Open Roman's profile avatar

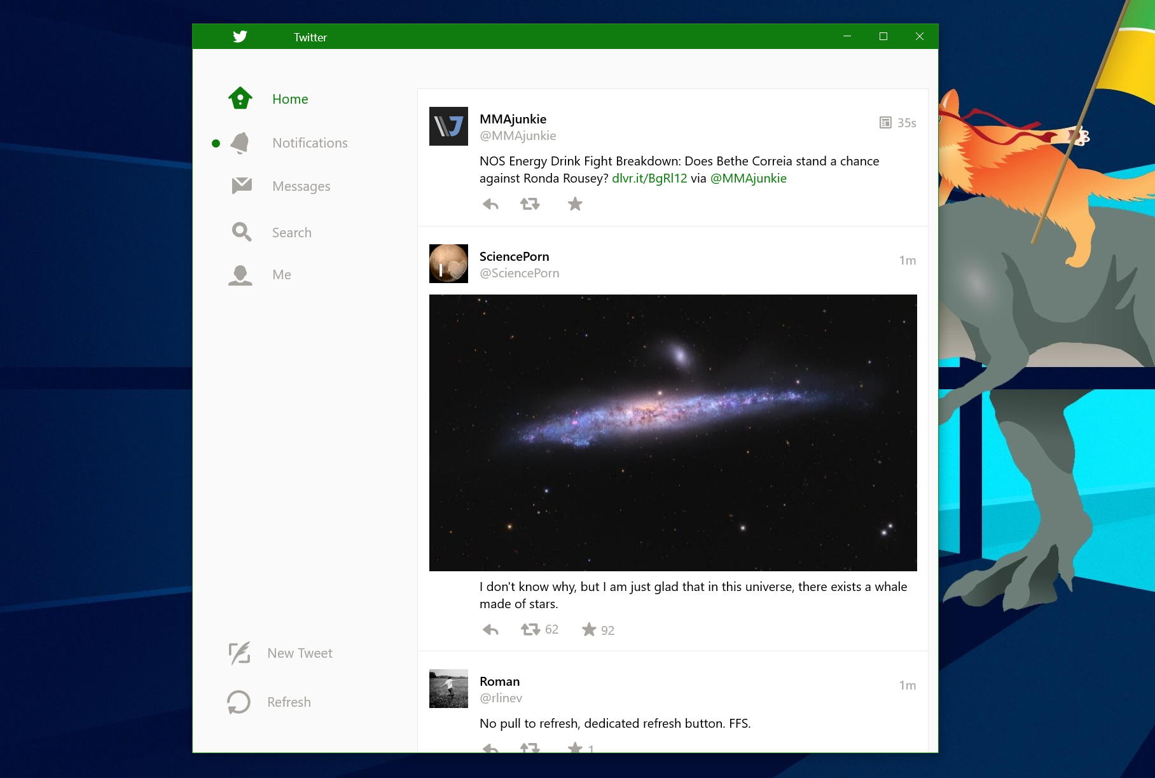(448, 688)
